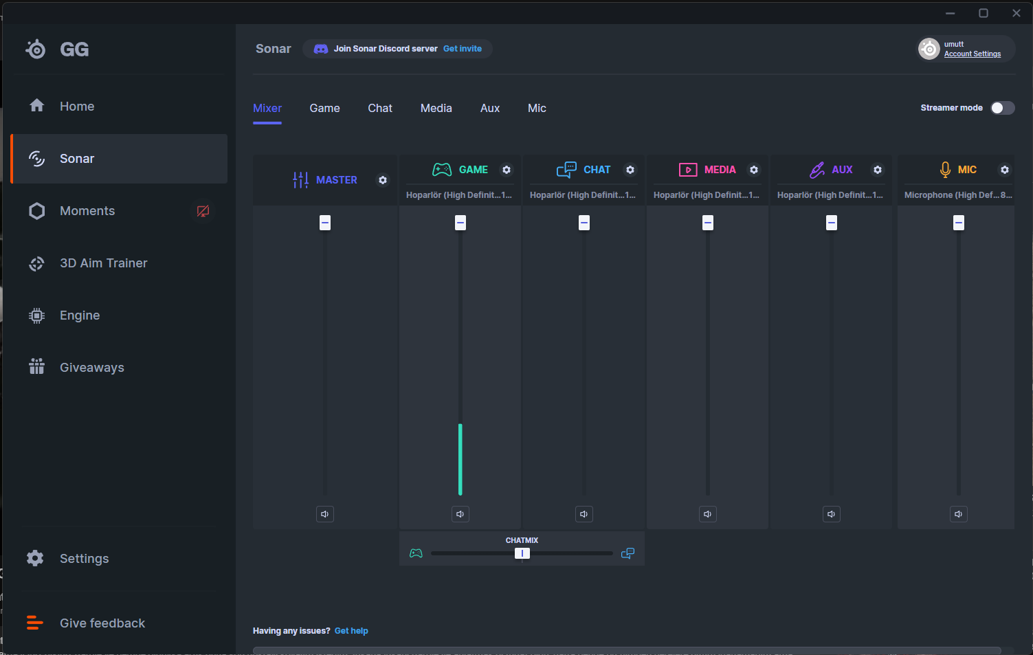Mute the MASTER channel
The image size is (1033, 655).
(x=325, y=514)
